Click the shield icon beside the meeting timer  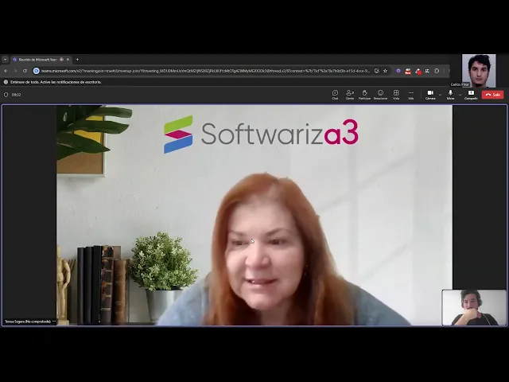[6, 95]
